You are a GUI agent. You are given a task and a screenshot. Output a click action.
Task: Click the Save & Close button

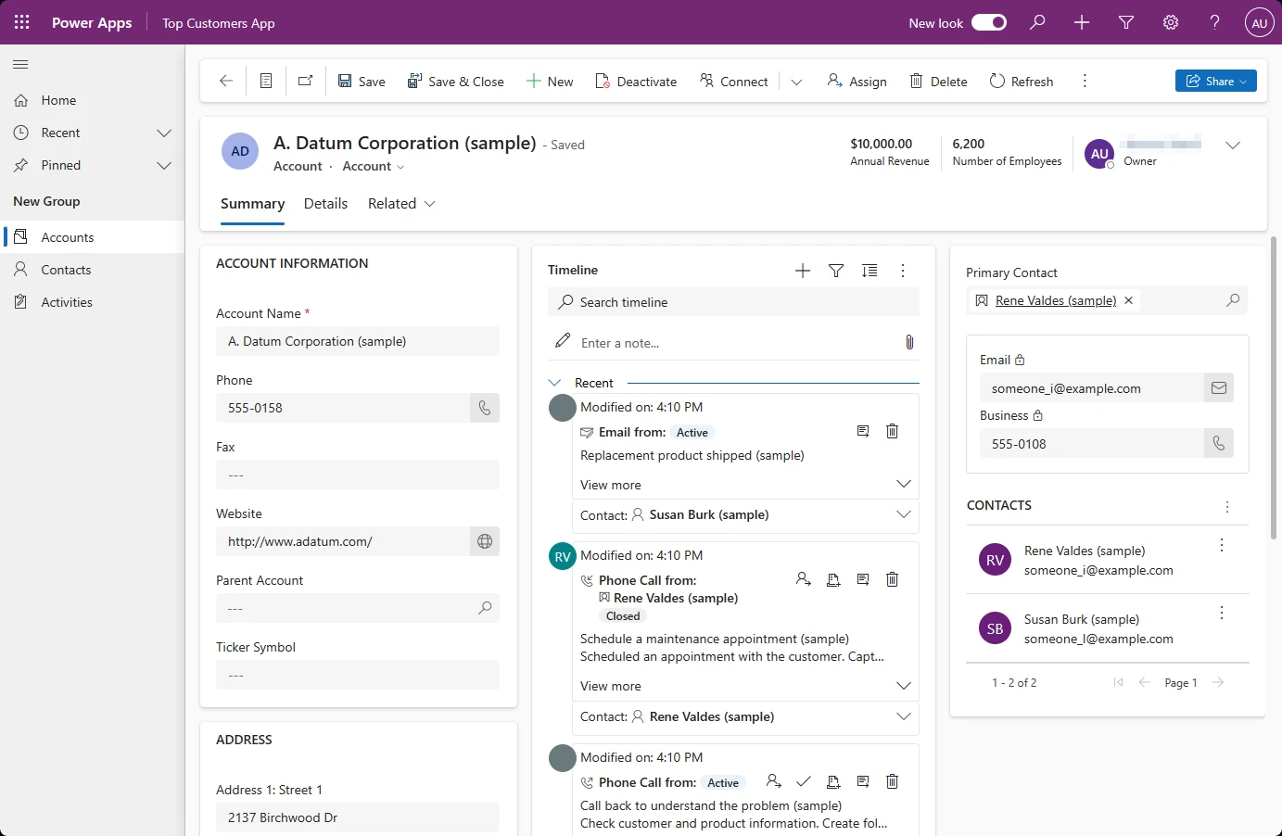pos(456,81)
